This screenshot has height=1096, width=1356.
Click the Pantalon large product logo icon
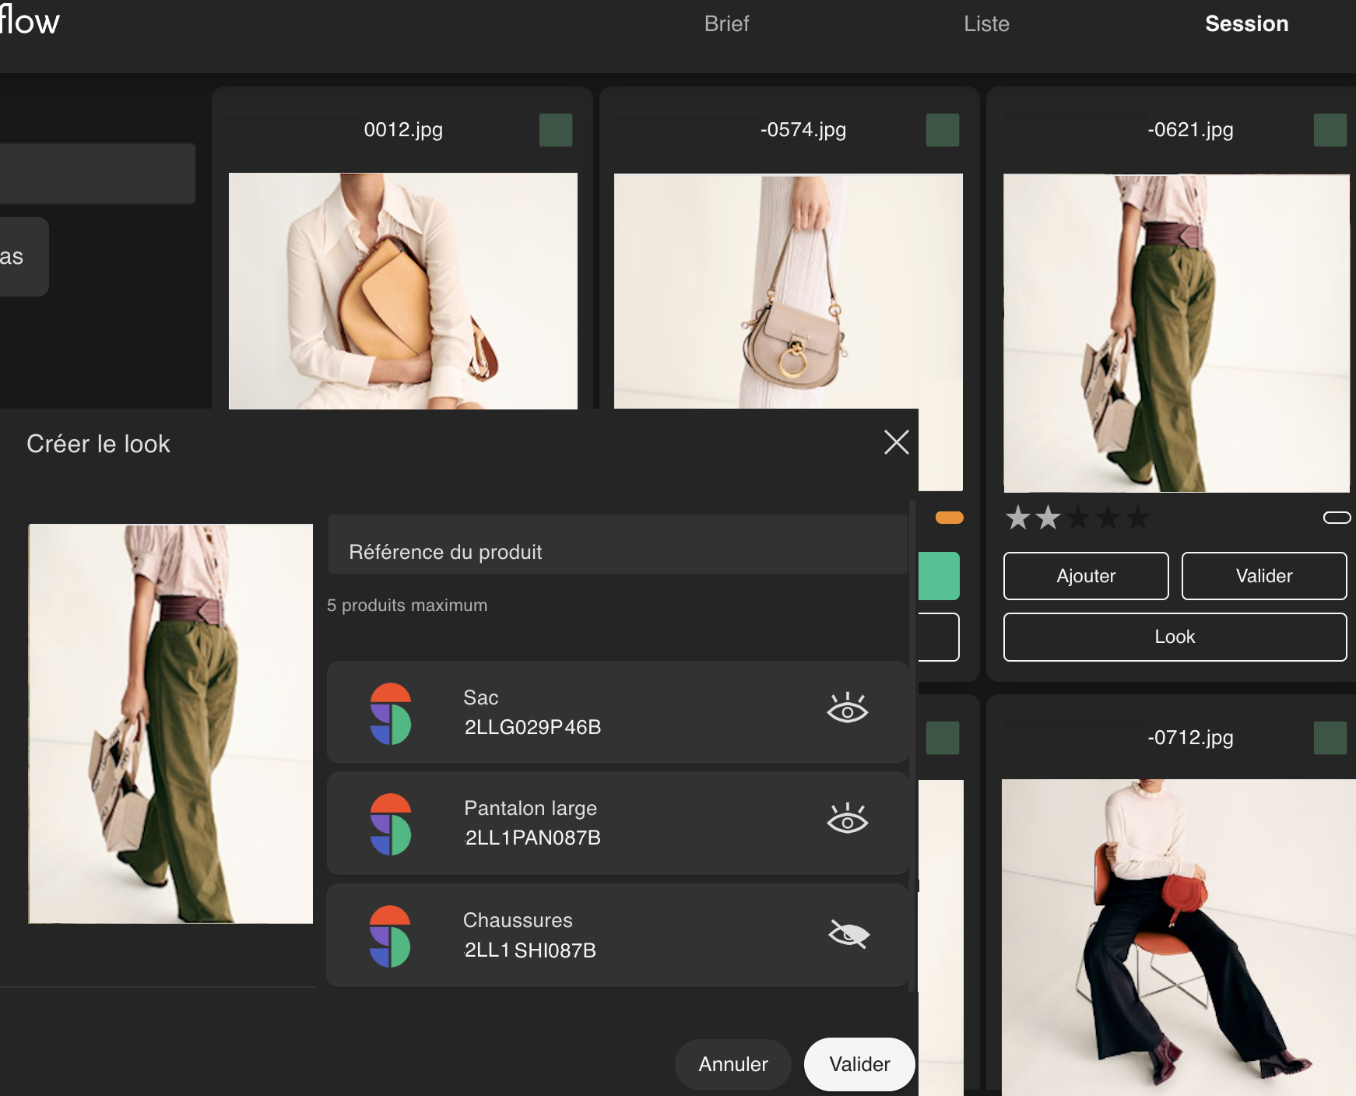tap(390, 824)
